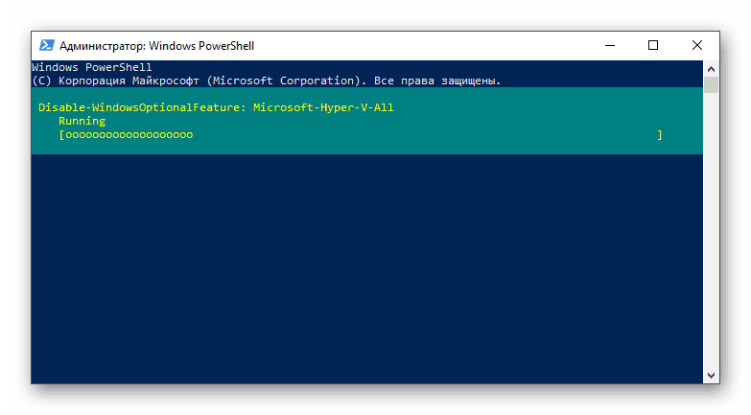Screen dimensions: 751x415
Task: Click the vertical scrollbar thumb
Action: pos(711,84)
